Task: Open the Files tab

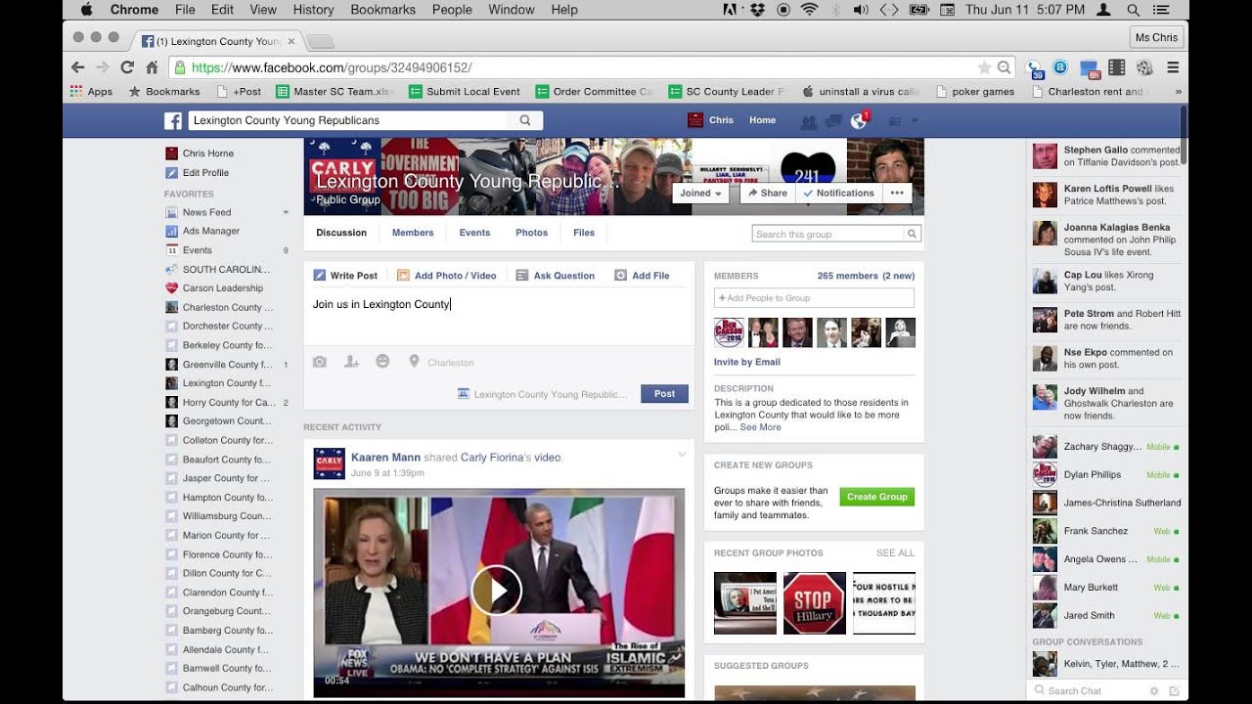Action: 584,233
